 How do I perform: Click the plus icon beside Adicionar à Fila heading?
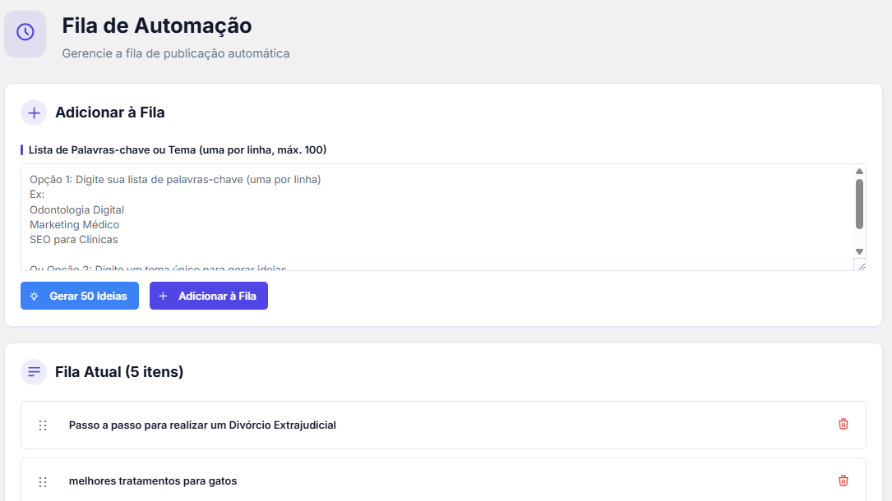(x=34, y=113)
